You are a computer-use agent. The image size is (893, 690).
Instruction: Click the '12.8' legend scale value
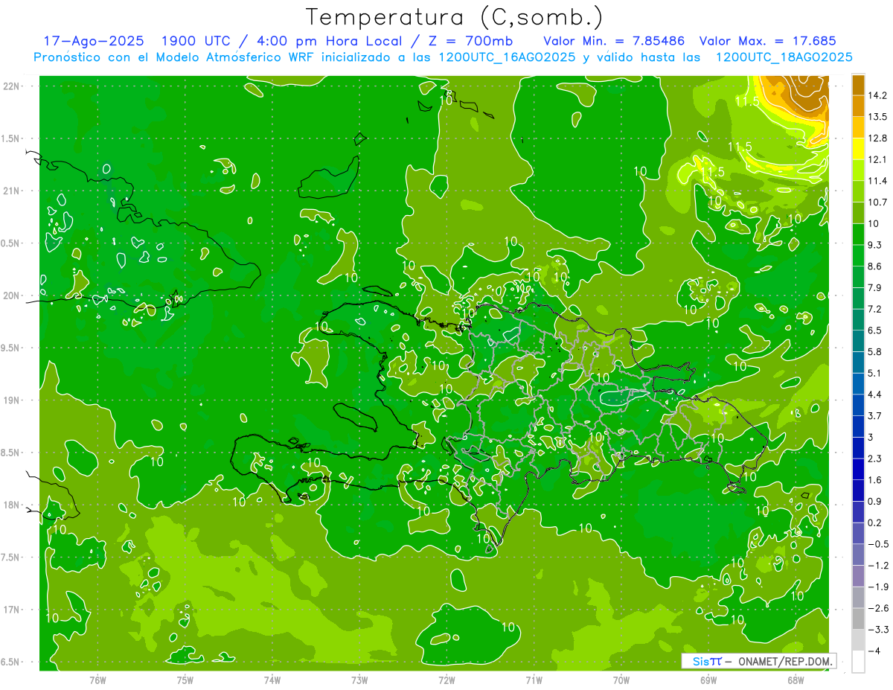877,138
